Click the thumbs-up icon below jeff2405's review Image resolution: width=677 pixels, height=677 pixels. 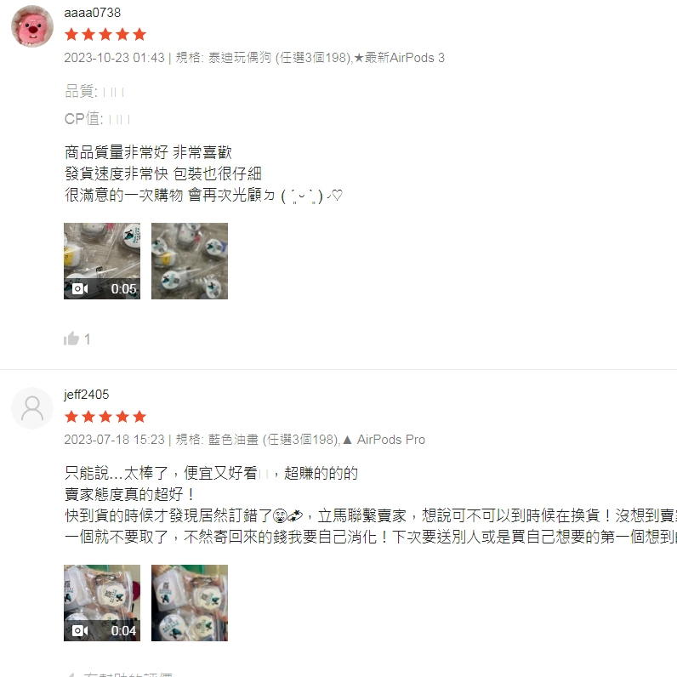[71, 674]
